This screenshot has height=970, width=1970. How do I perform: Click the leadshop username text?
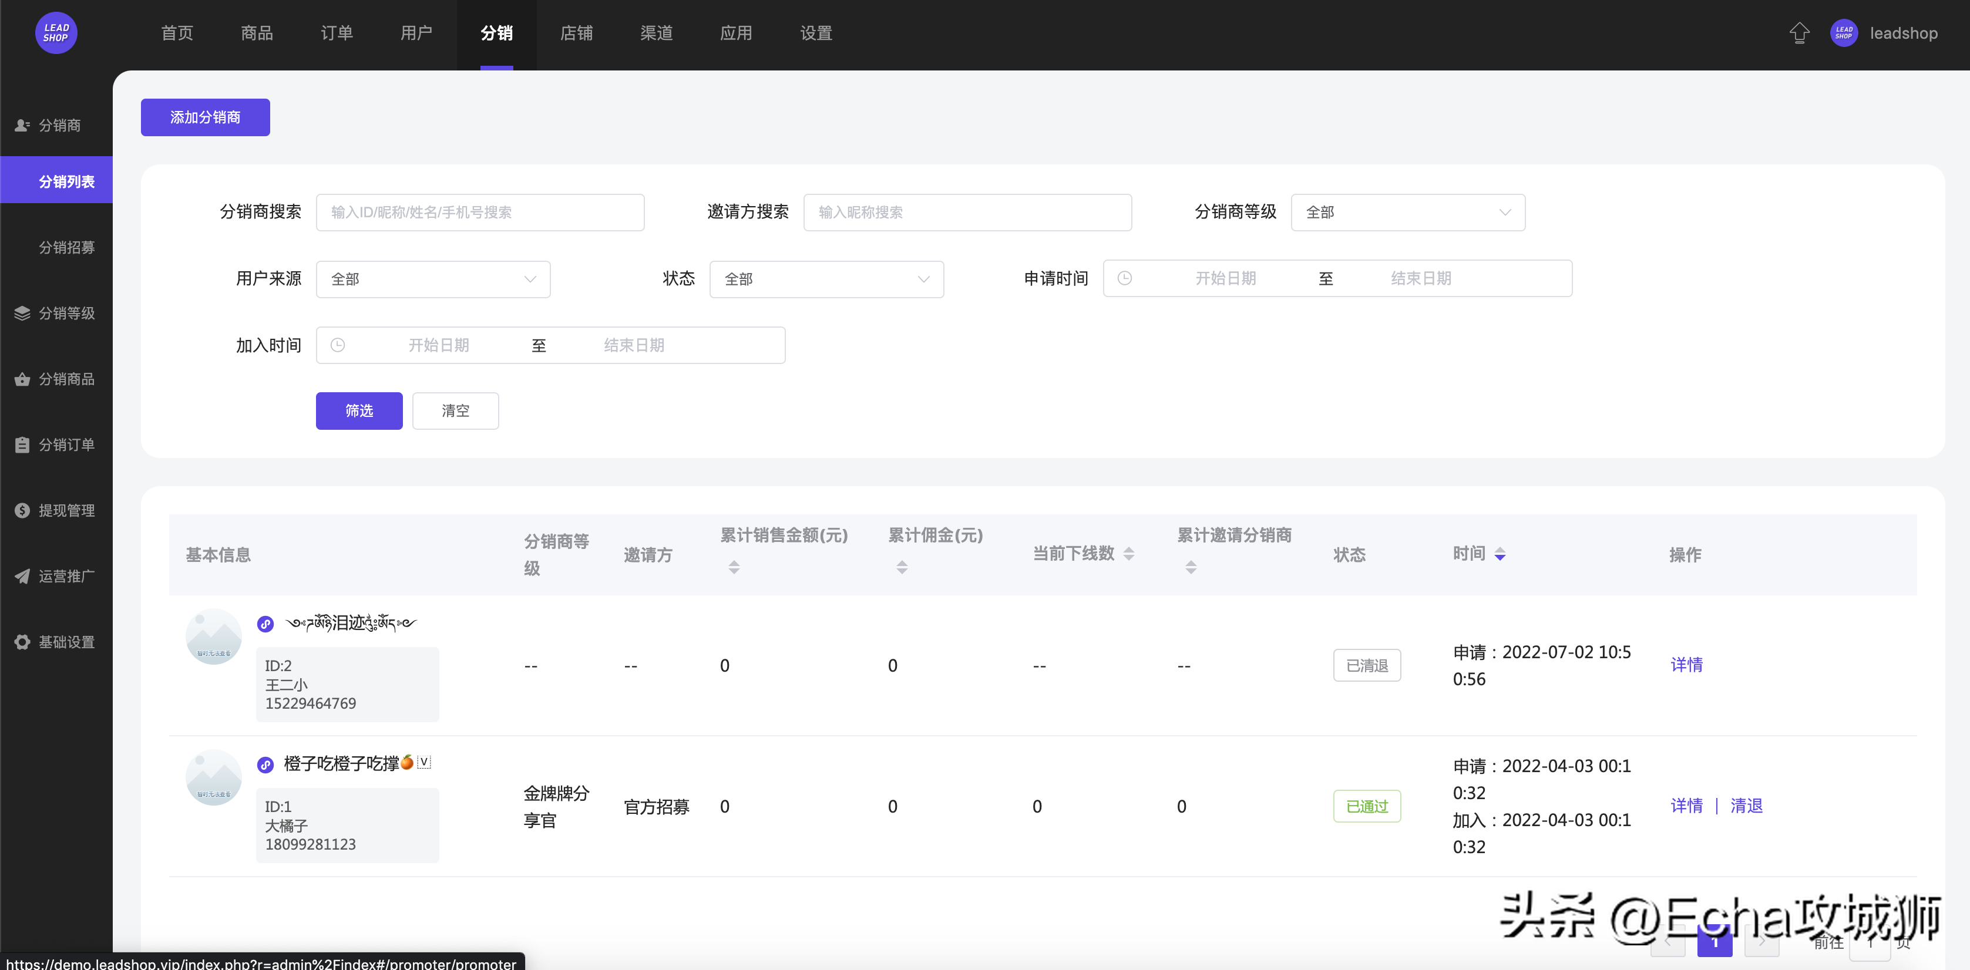tap(1904, 33)
